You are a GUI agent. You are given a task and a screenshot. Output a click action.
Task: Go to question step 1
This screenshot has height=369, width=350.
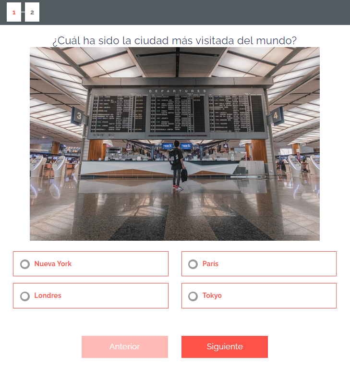14,12
